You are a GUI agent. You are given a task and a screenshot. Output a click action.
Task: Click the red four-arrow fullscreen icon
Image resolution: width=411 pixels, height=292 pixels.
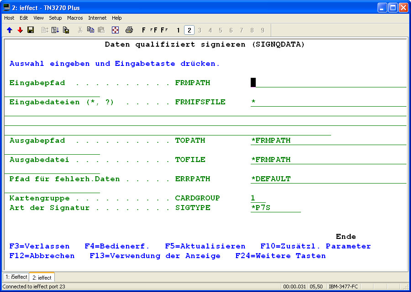(x=115, y=30)
